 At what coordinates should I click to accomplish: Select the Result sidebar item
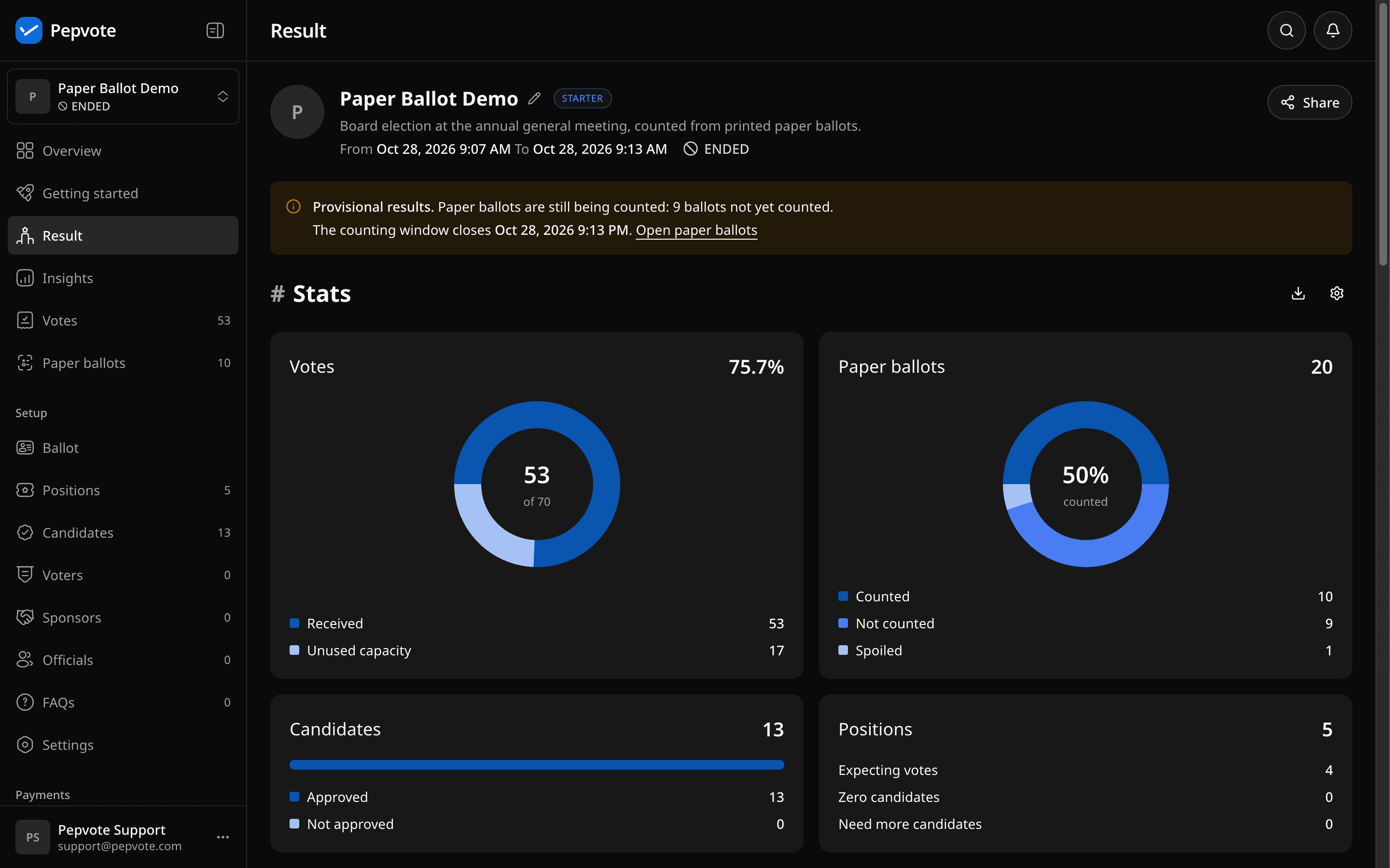pos(123,236)
